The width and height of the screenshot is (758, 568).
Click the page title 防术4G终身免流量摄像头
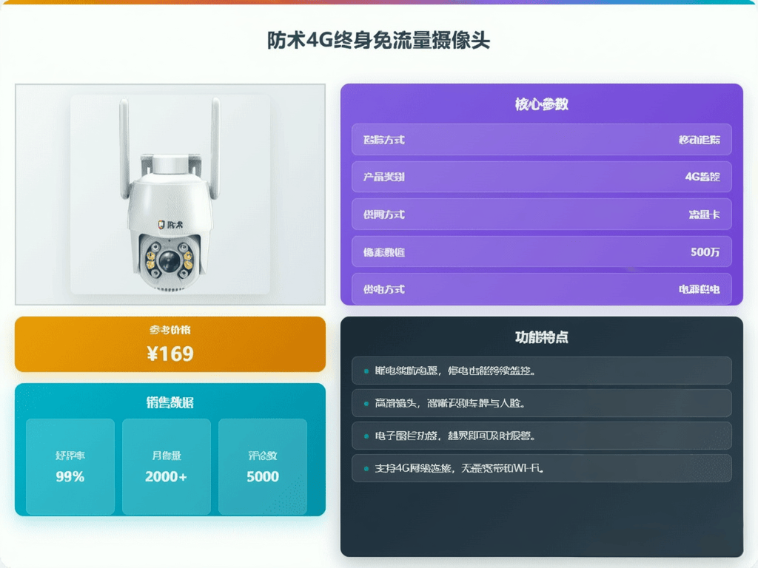coord(378,40)
